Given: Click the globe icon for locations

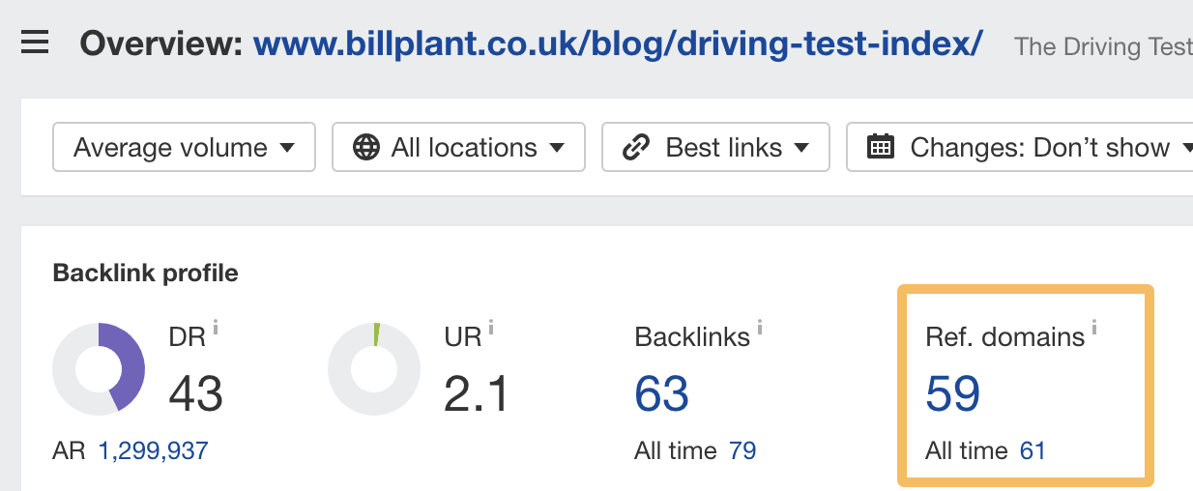Looking at the screenshot, I should point(365,148).
